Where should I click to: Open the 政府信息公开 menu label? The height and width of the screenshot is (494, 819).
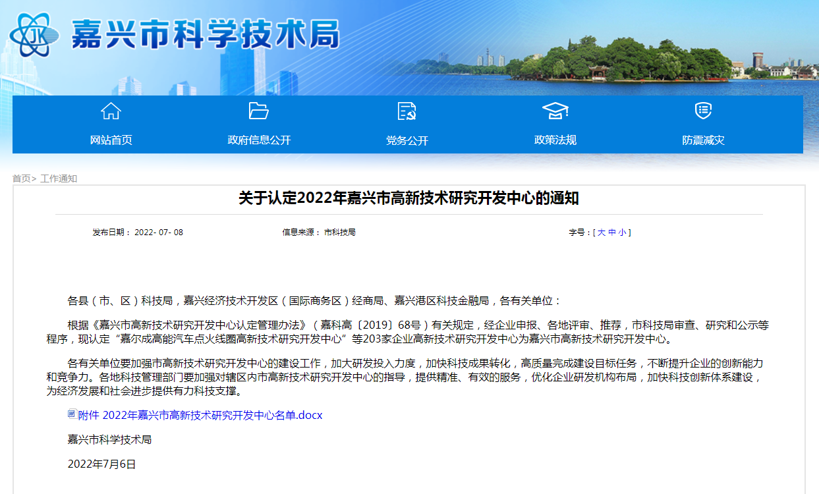click(x=259, y=140)
